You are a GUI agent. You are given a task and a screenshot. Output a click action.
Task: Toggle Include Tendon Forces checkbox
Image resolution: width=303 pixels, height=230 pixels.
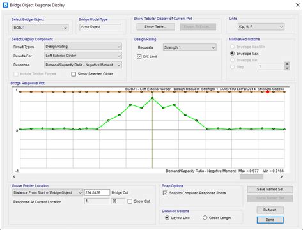(x=16, y=74)
